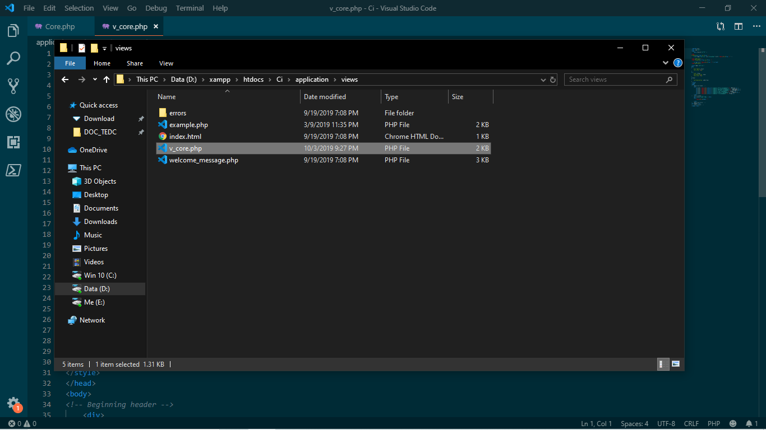Go forward in File Explorer
The height and width of the screenshot is (430, 766).
(82, 80)
